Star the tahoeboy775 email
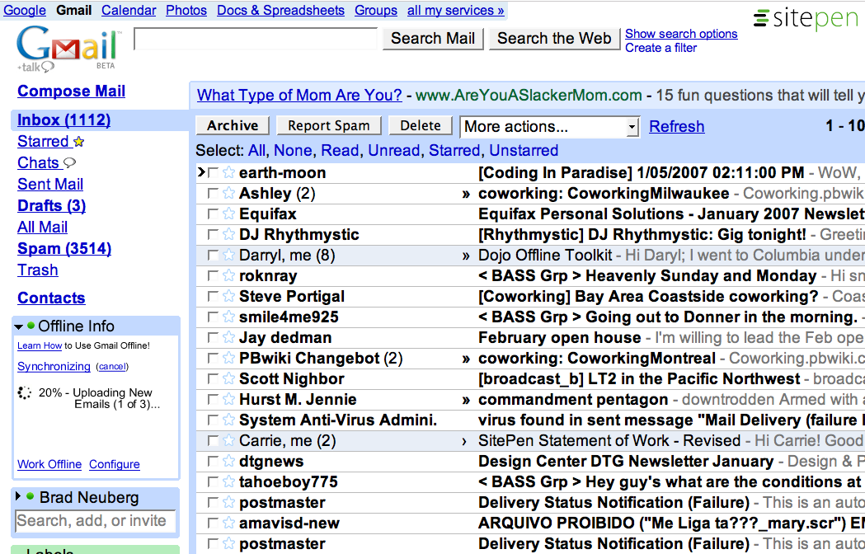This screenshot has width=865, height=554. [x=229, y=481]
